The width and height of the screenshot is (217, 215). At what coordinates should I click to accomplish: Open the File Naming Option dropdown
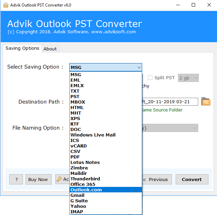pyautogui.click(x=170, y=128)
